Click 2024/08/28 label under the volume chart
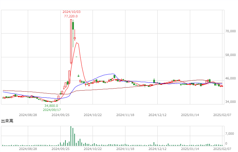The width and height of the screenshot is (238, 152). (x=28, y=149)
